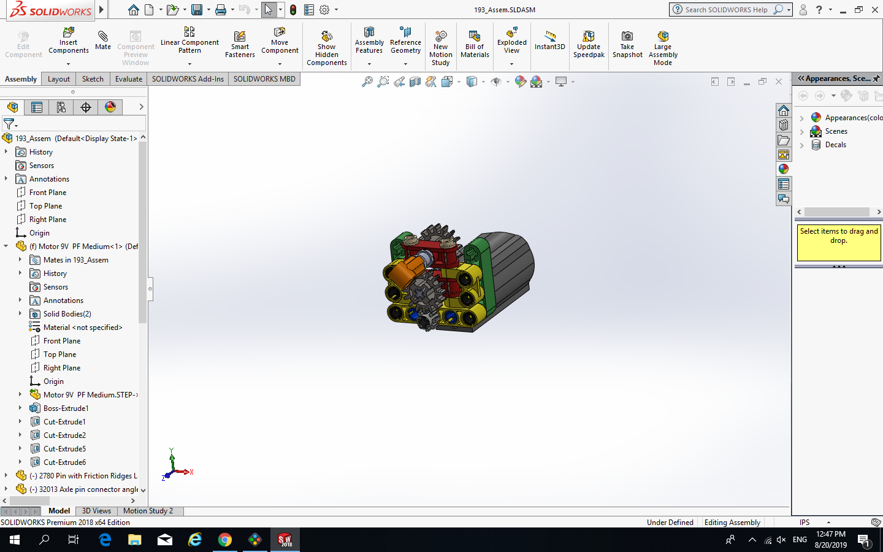This screenshot has height=552, width=883.
Task: Open PropertyManager tab icon
Action: (x=37, y=107)
